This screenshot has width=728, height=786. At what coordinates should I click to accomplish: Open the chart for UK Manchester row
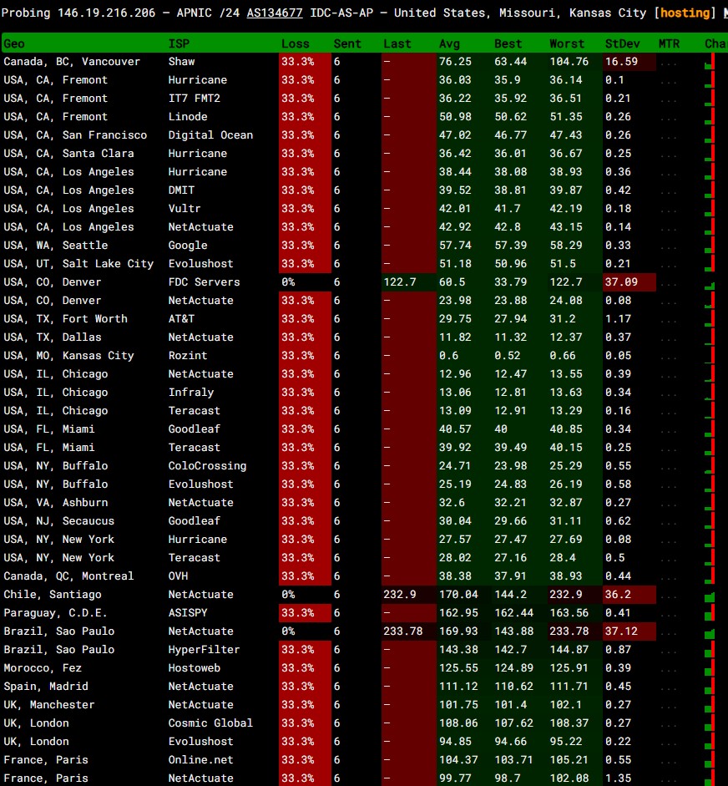click(x=710, y=705)
